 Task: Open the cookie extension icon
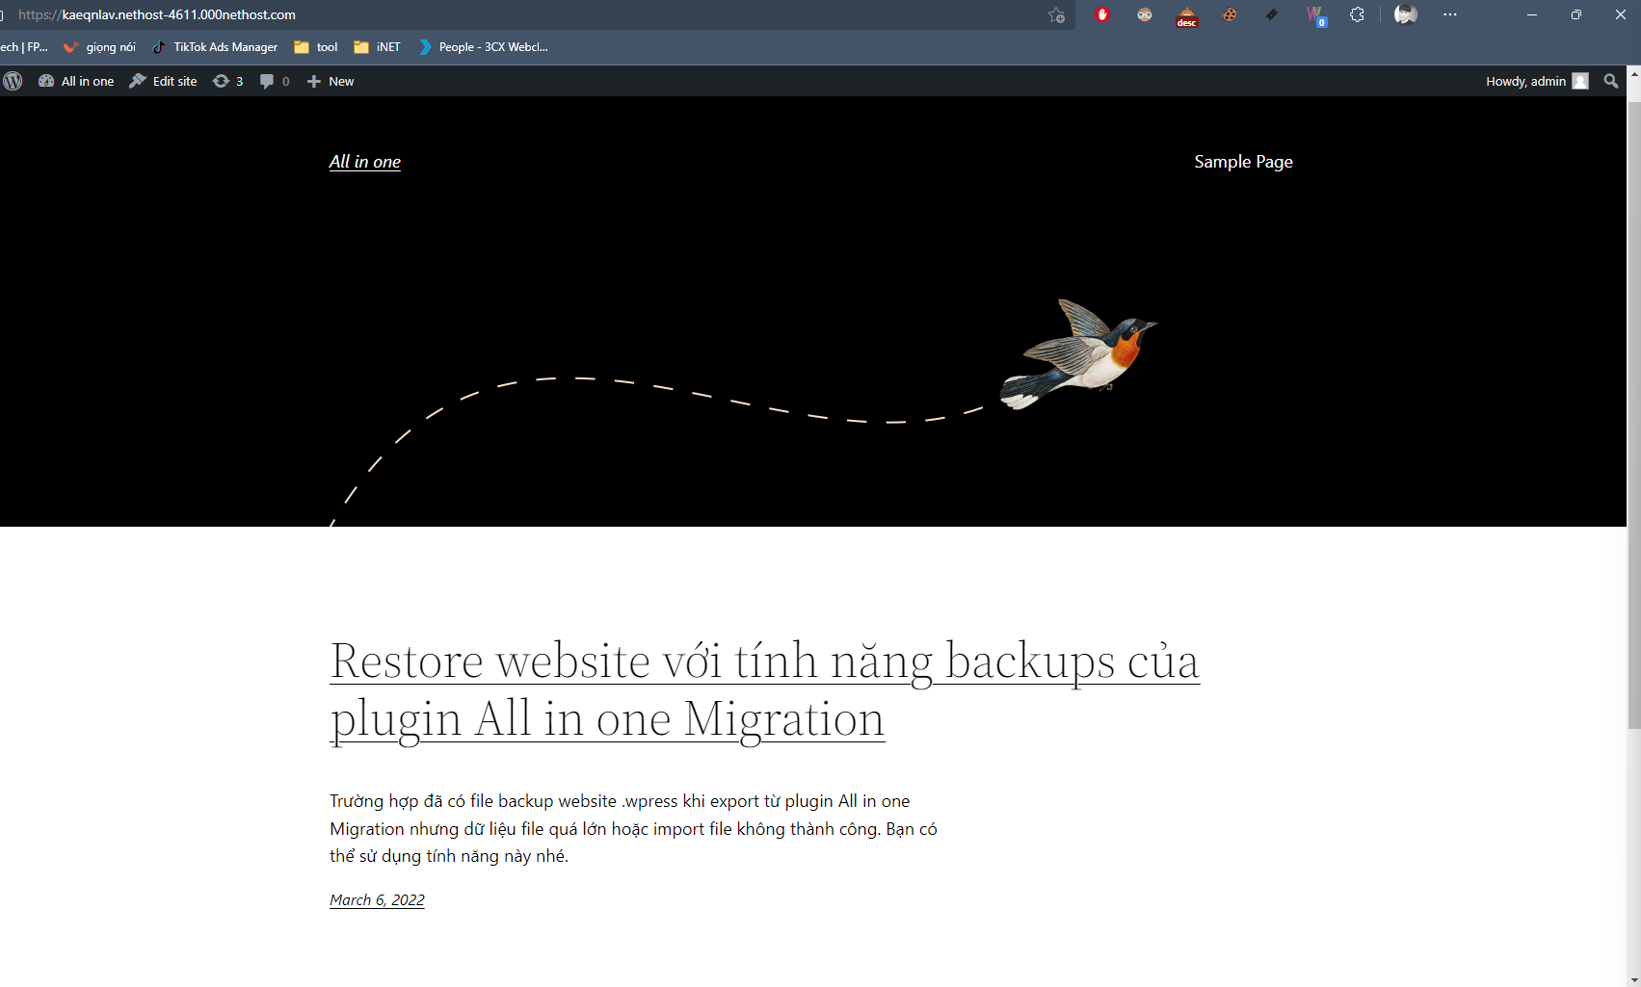1230,14
